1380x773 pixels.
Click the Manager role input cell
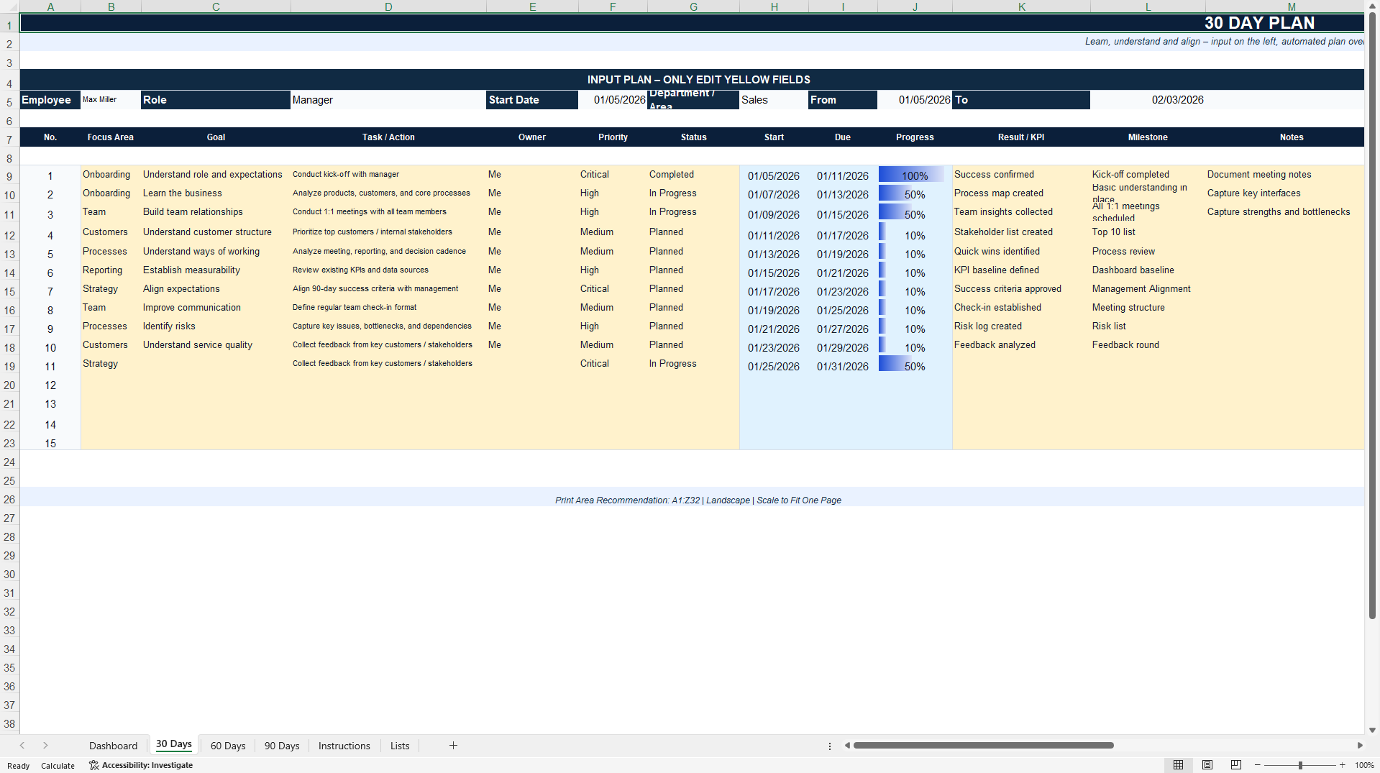[388, 100]
